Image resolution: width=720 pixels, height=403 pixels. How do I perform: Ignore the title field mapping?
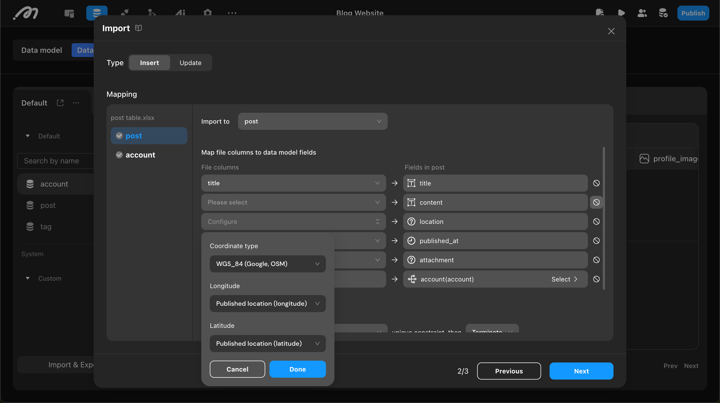coord(596,183)
